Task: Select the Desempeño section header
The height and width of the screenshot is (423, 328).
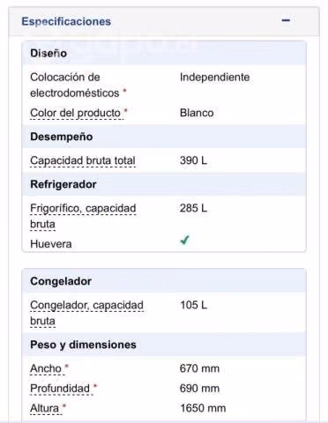Action: click(164, 137)
